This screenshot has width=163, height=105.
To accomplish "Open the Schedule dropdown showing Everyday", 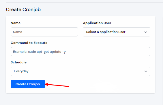I will click(x=80, y=71).
